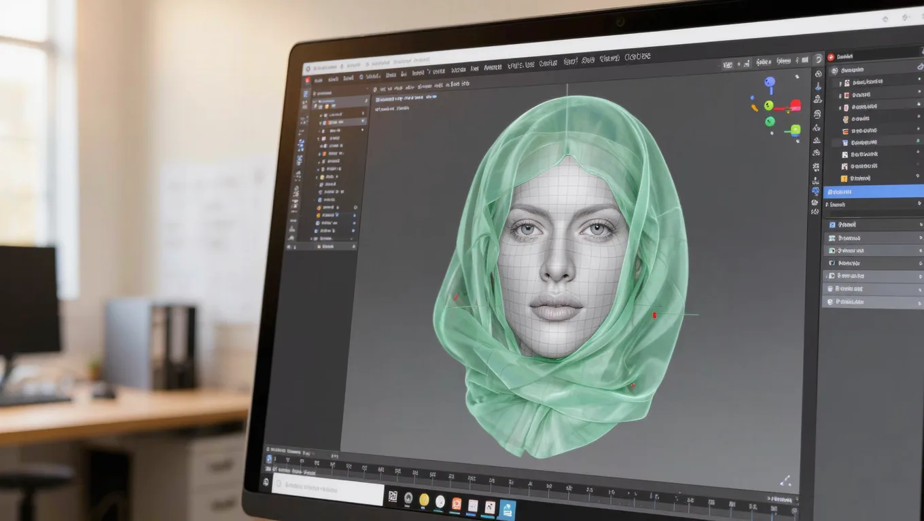Click the red X-axis handle on the navigation gizmo
Viewport: 924px width, 521px height.
[795, 105]
